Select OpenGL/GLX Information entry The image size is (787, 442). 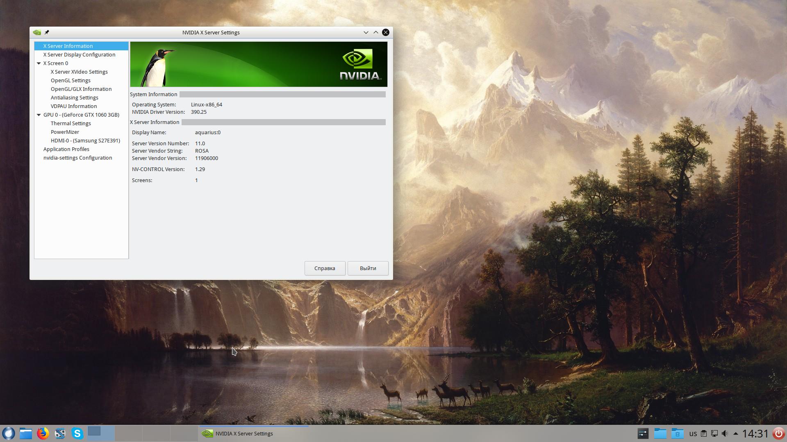81,89
